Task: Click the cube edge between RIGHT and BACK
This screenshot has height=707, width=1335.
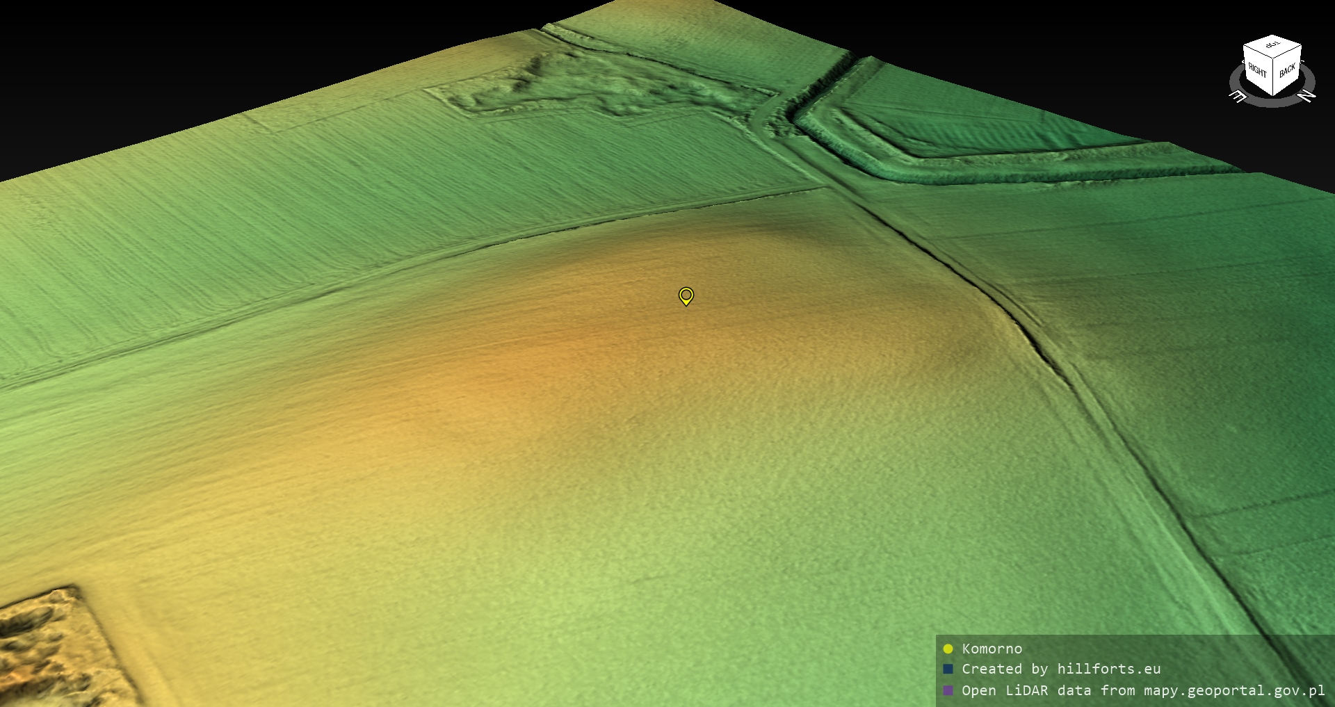Action: (1273, 78)
